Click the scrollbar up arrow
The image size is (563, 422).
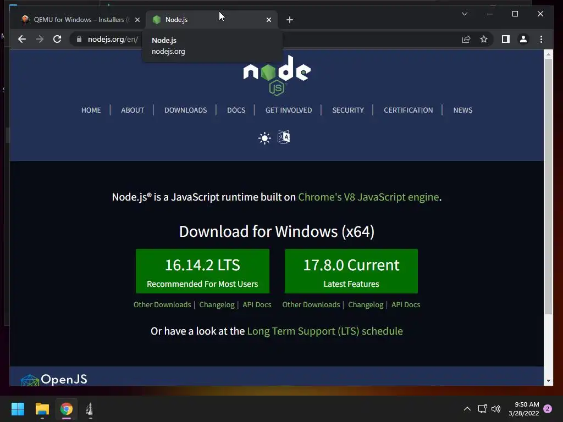pyautogui.click(x=548, y=54)
